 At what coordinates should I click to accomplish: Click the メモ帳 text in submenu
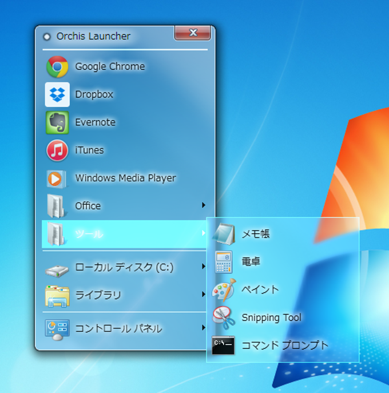point(256,234)
